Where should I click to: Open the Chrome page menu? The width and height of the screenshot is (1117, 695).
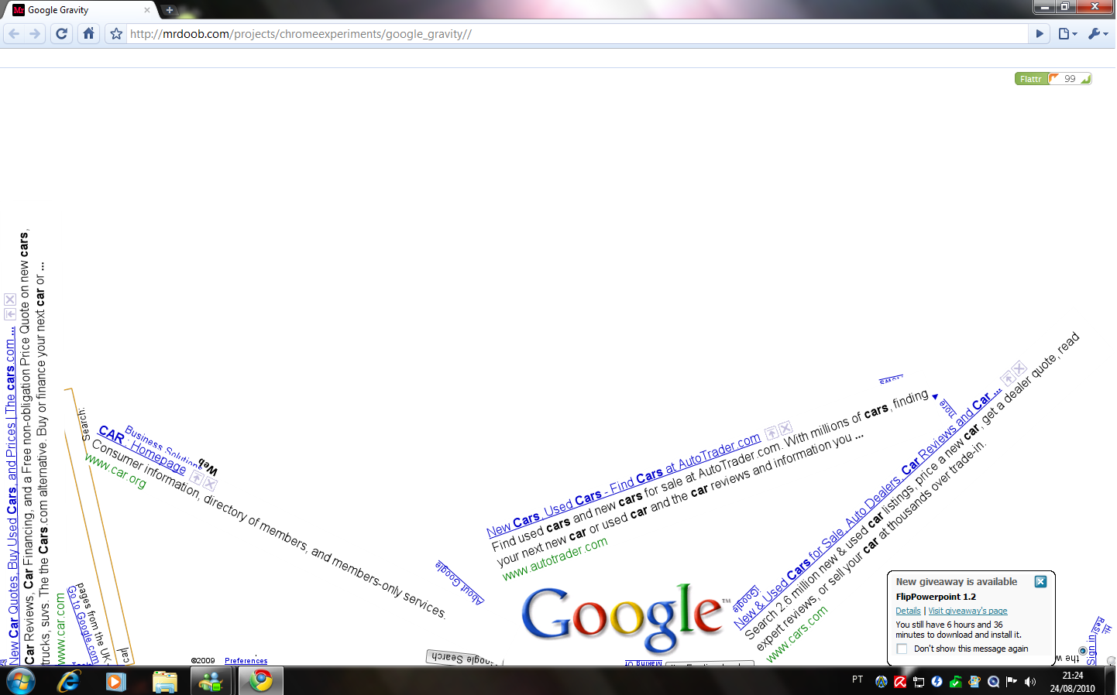coord(1067,33)
